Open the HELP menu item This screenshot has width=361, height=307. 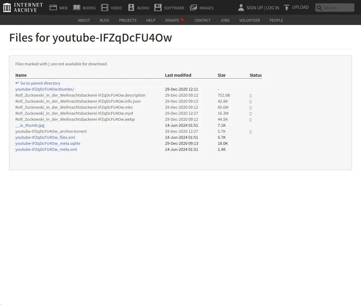[x=151, y=20]
